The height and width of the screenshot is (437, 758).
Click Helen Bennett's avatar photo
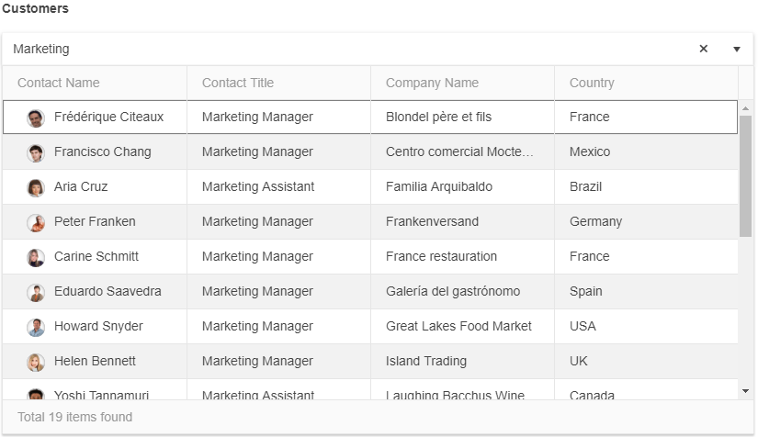(x=36, y=362)
